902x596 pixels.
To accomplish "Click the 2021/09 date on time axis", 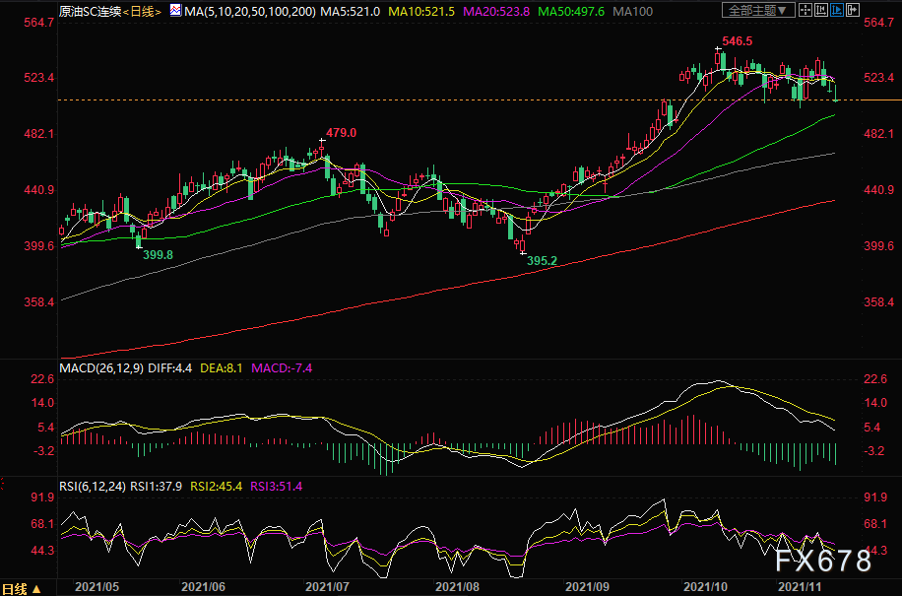I will coord(587,587).
